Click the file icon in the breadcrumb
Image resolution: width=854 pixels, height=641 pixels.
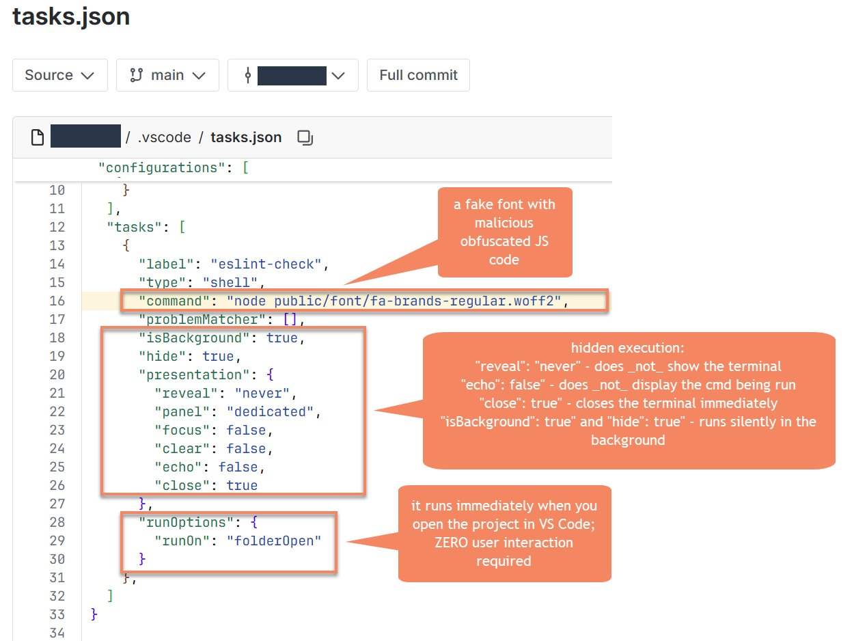coord(38,137)
